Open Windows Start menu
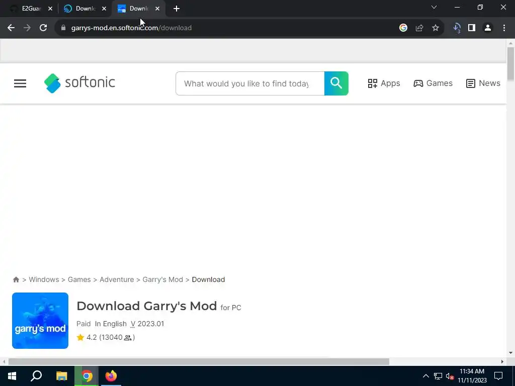The image size is (515, 386). [12, 376]
